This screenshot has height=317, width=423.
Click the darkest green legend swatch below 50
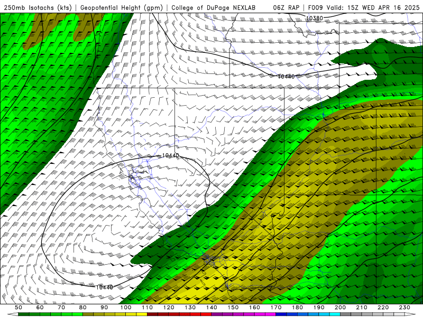point(24,314)
